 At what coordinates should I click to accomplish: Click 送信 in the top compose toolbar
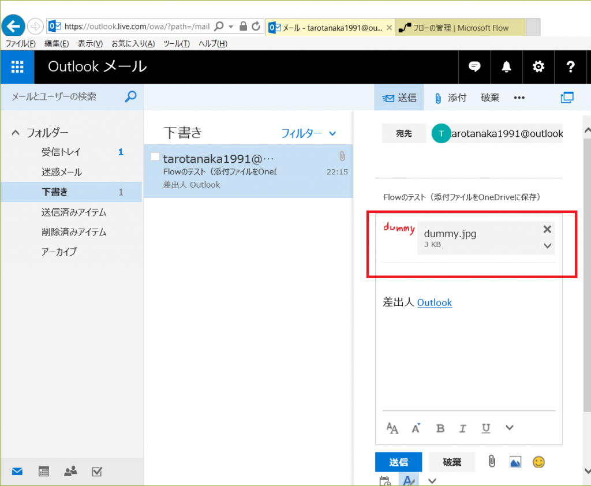click(399, 98)
